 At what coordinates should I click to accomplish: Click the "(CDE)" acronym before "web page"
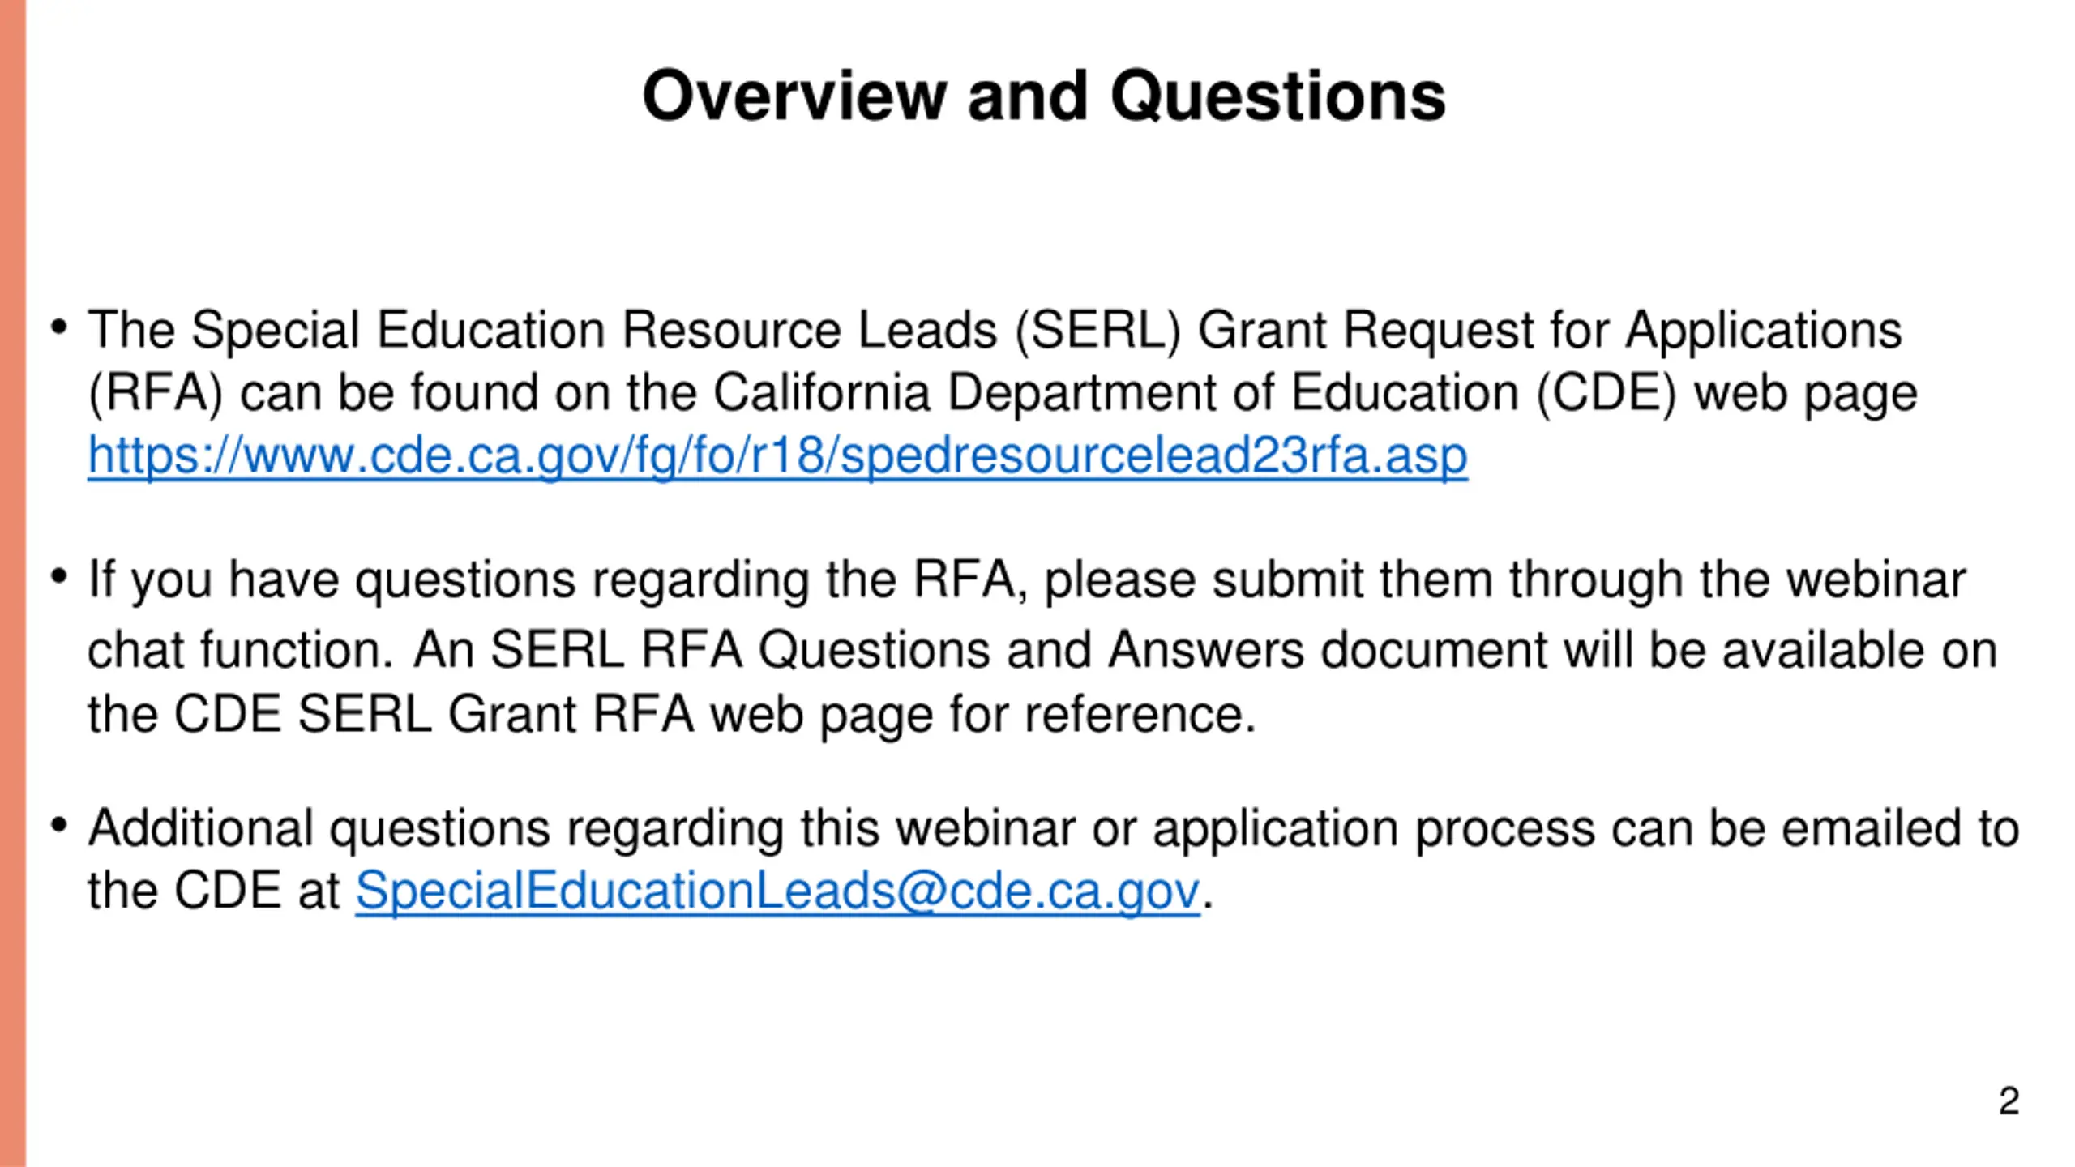pyautogui.click(x=1607, y=394)
